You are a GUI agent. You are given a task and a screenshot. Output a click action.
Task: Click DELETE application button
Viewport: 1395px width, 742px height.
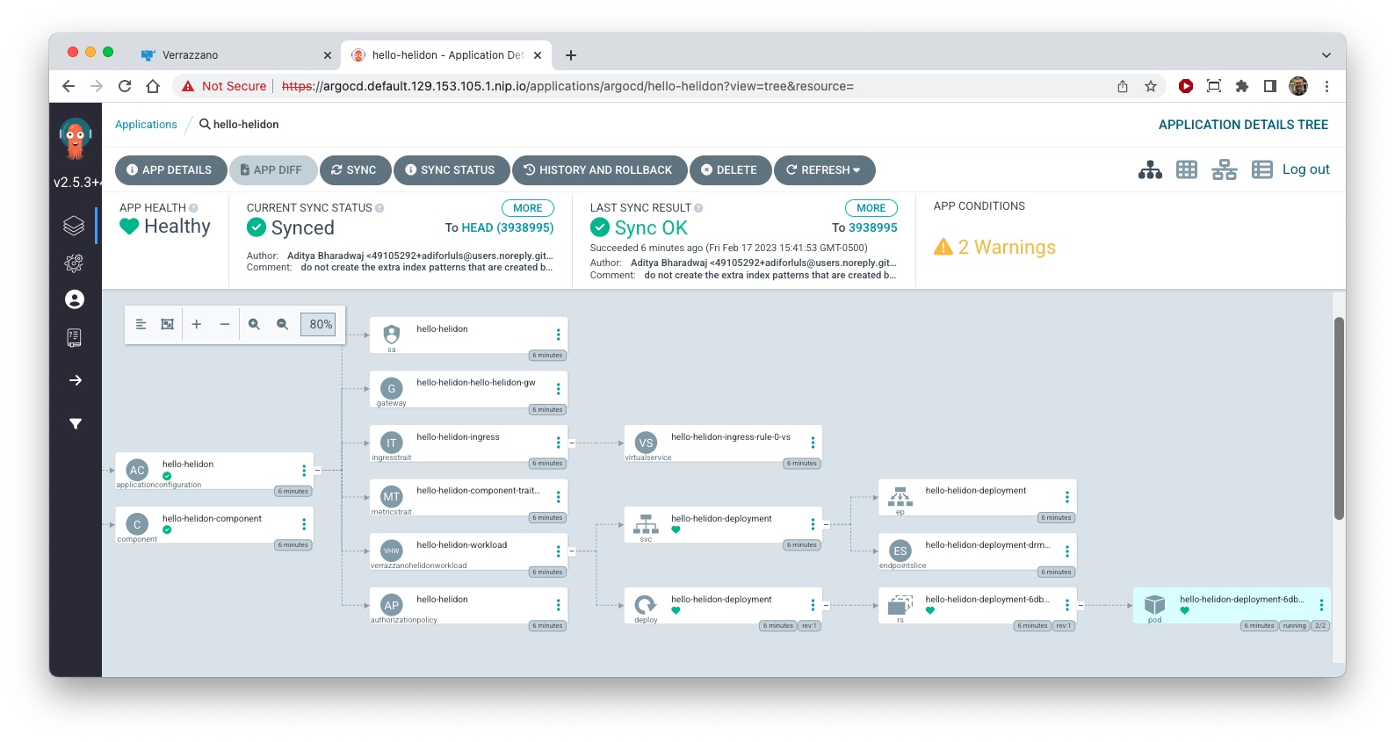(x=730, y=169)
